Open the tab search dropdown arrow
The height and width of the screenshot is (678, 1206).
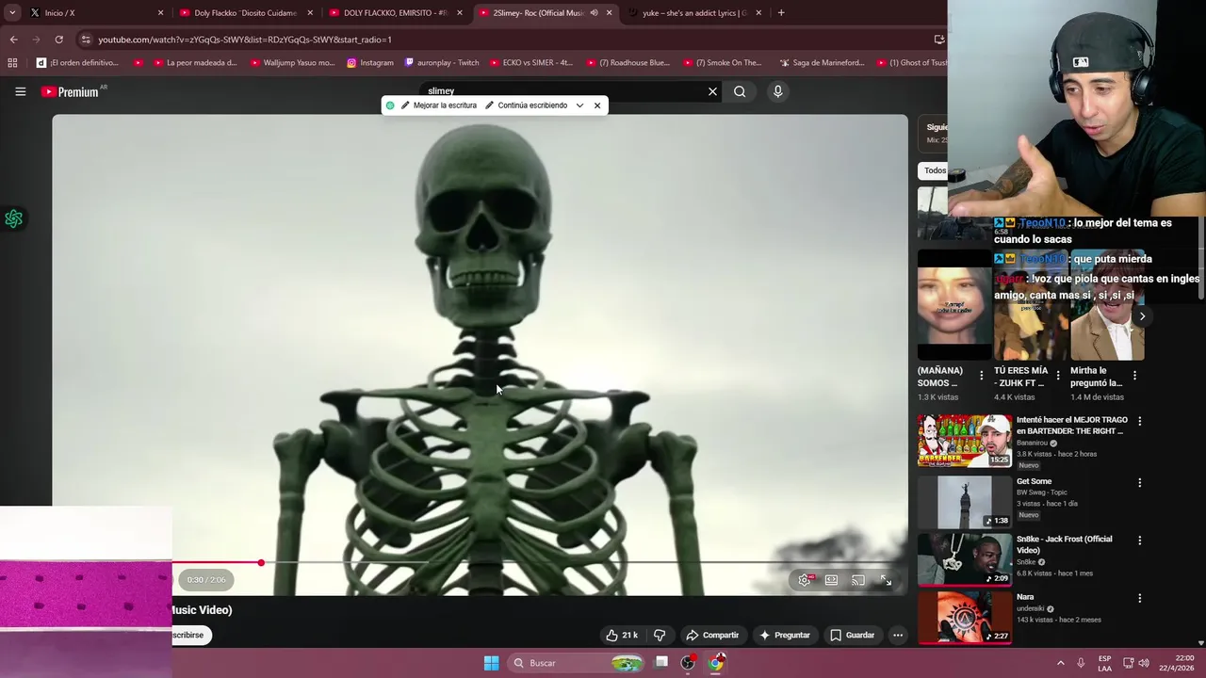coord(12,13)
